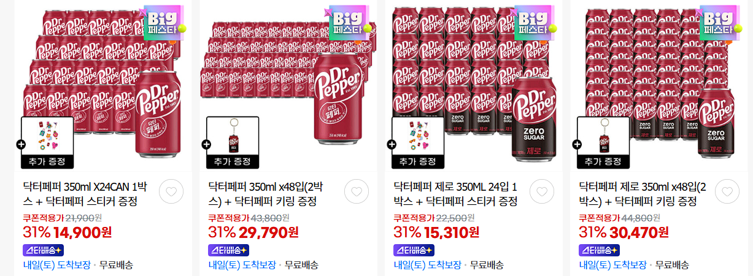The image size is (753, 276).
Task: Open 닥터페퍼 350ml X24CAN 1박스 product title
Action: click(x=85, y=194)
